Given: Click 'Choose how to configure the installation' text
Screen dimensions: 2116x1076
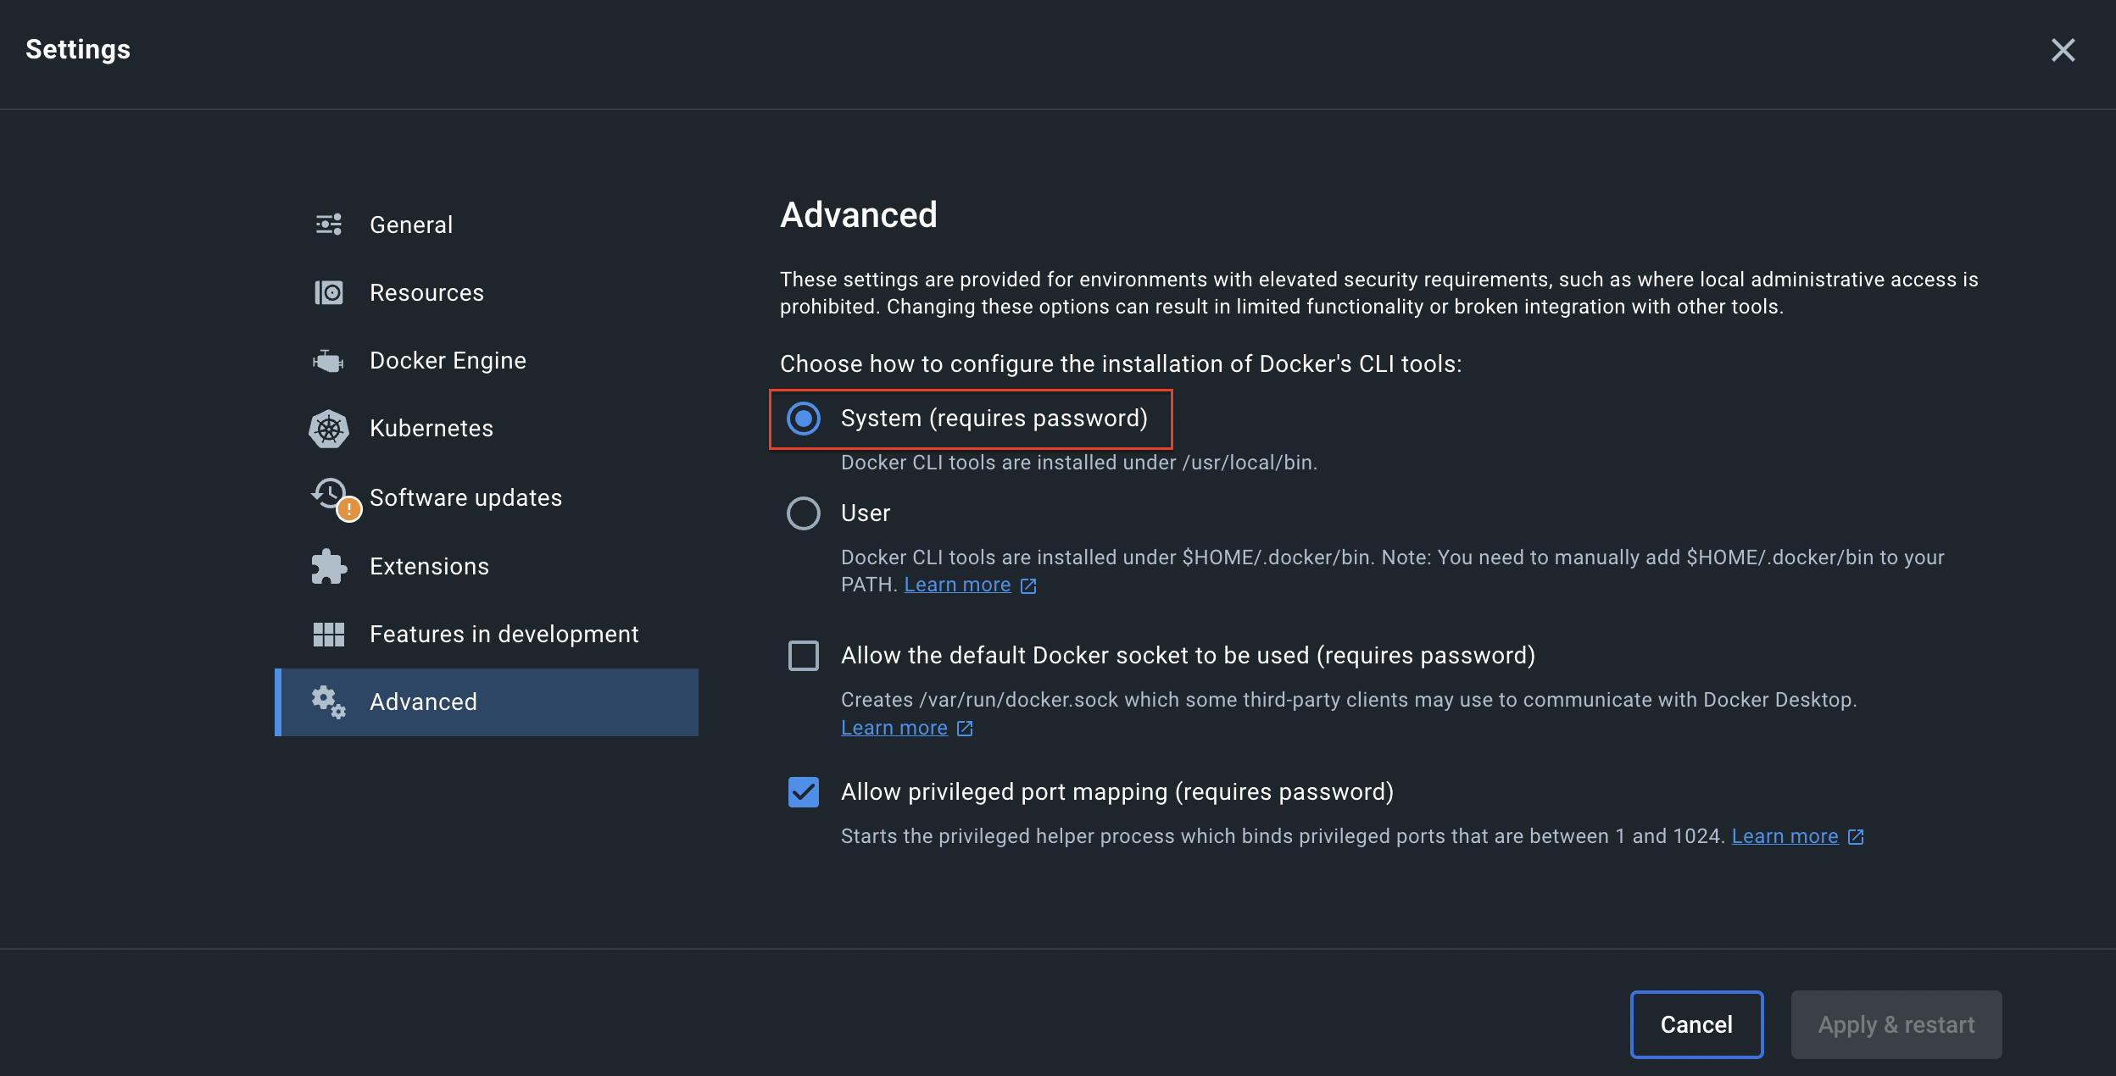Looking at the screenshot, I should point(1121,364).
